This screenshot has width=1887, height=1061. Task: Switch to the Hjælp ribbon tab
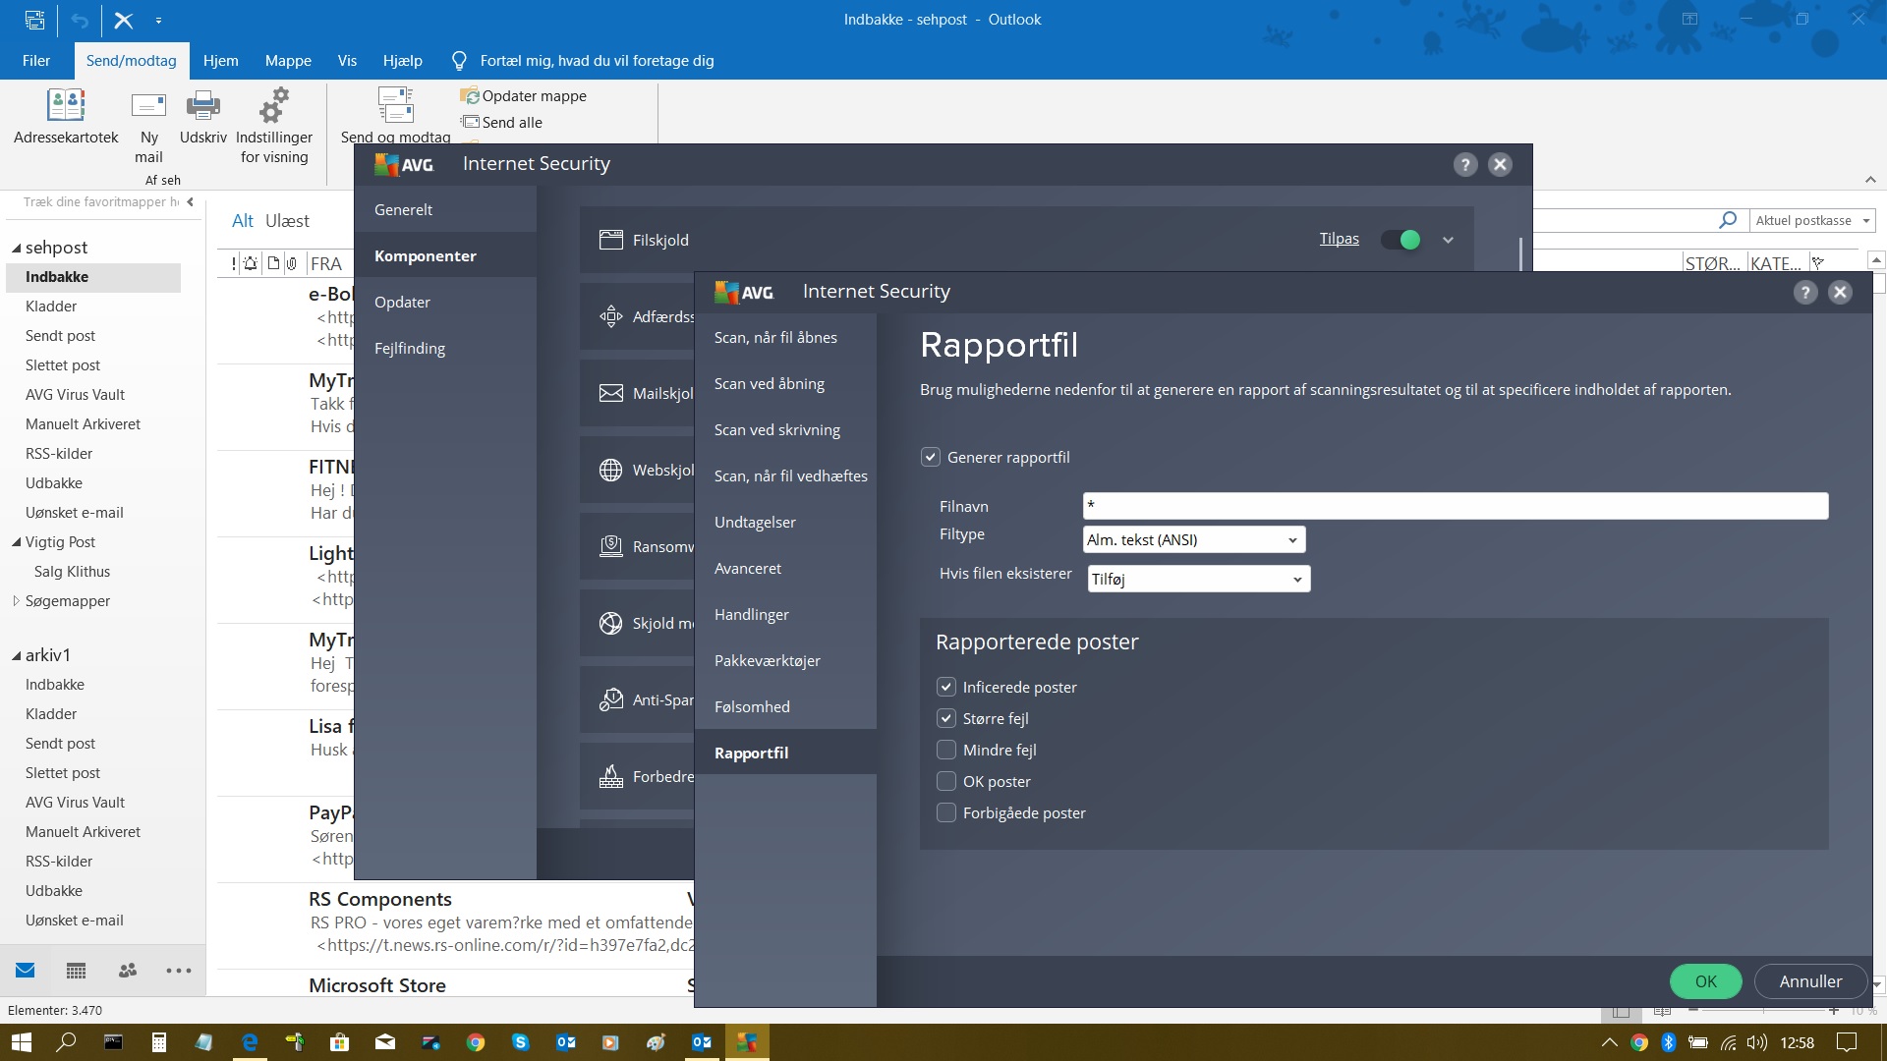tap(402, 60)
